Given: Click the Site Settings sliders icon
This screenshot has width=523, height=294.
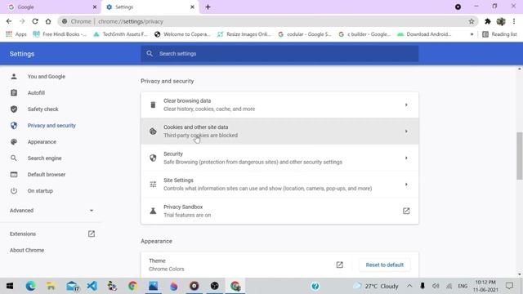Looking at the screenshot, I should (x=153, y=185).
